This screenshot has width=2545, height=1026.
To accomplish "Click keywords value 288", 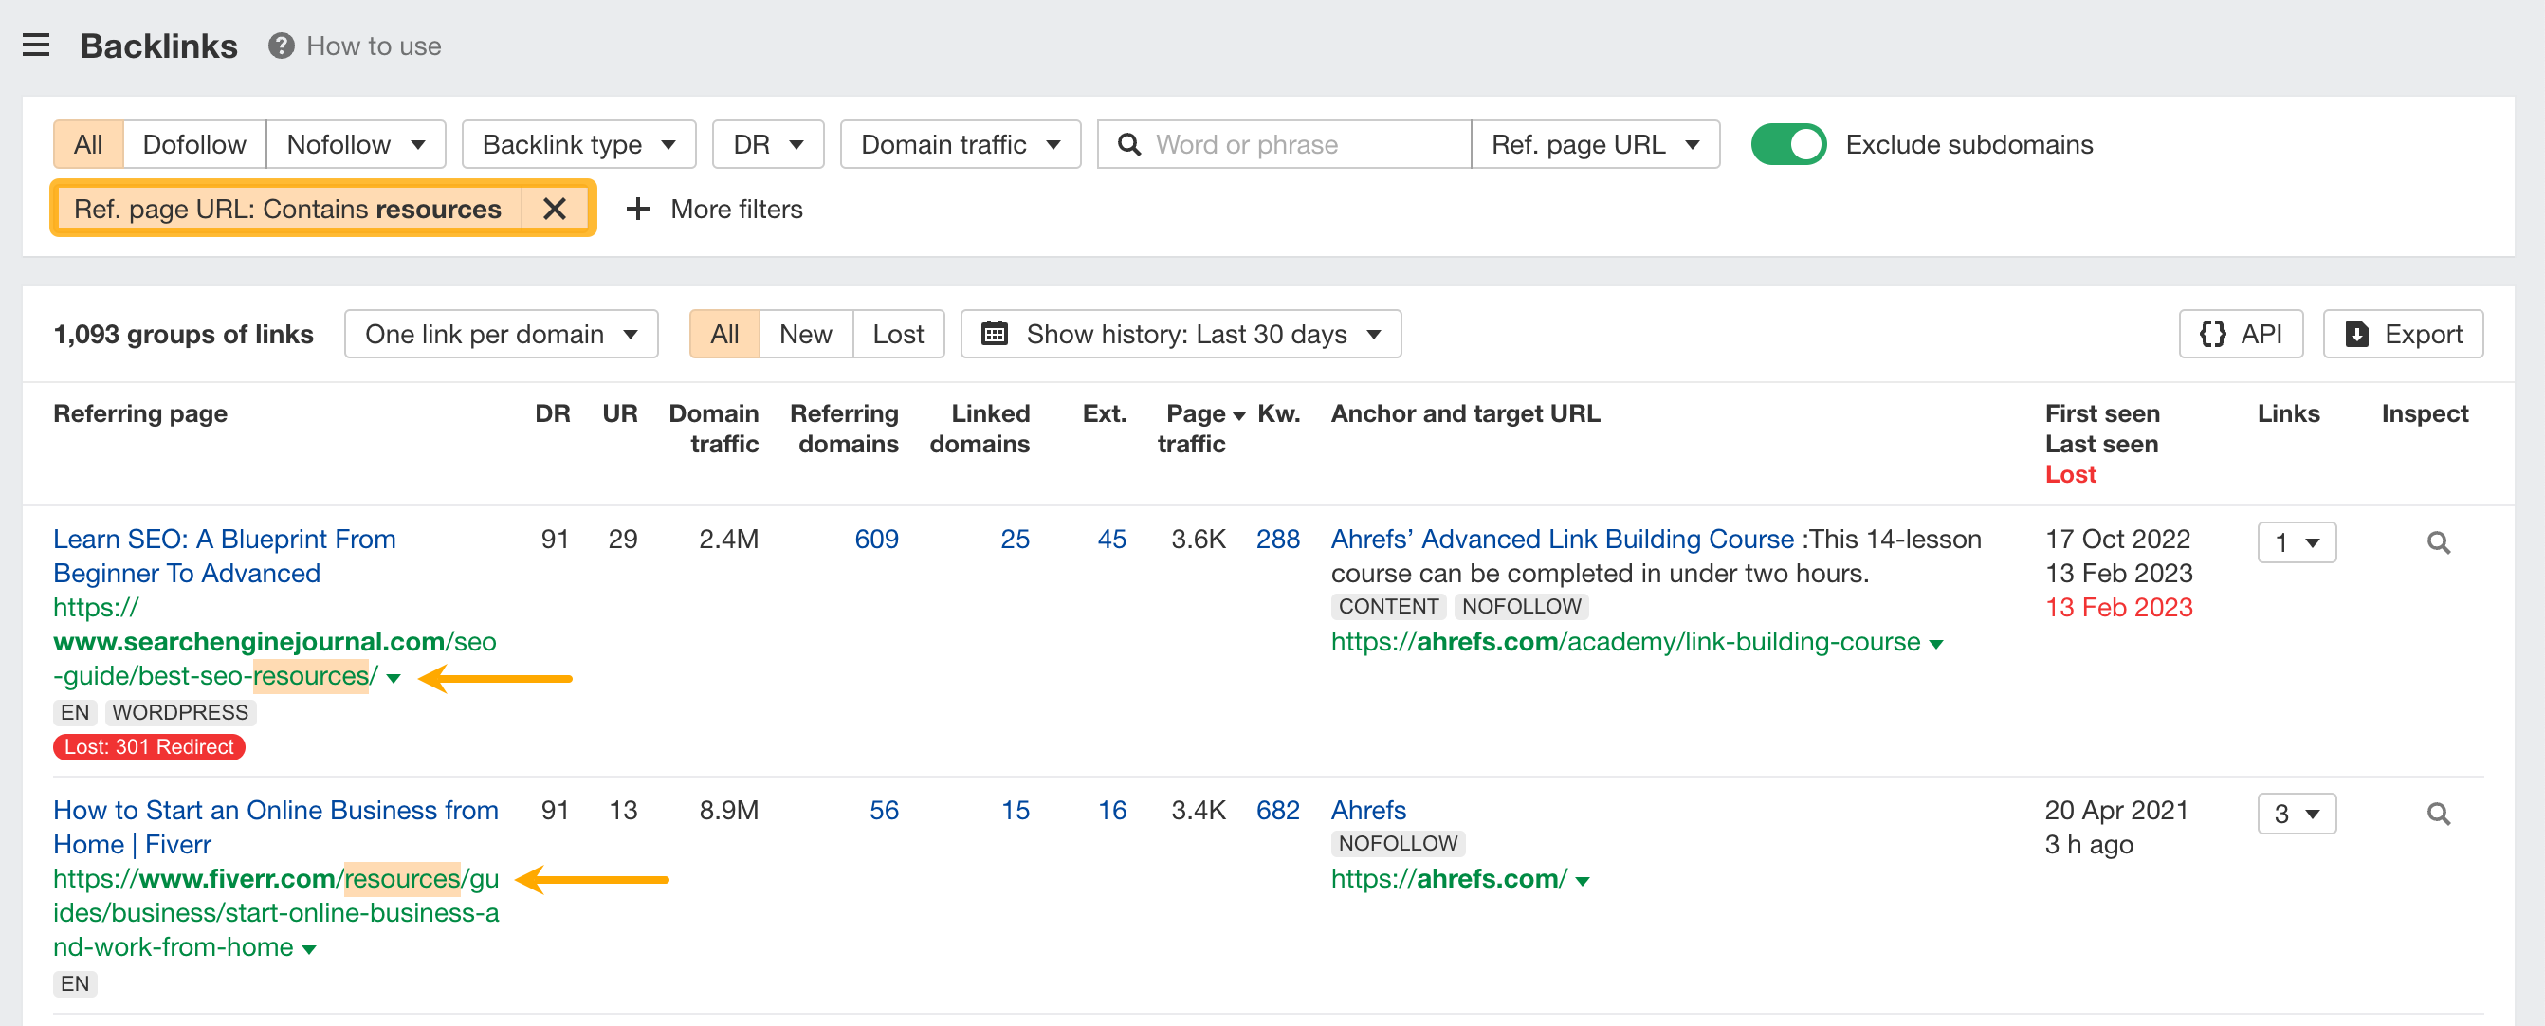I will tap(1277, 539).
